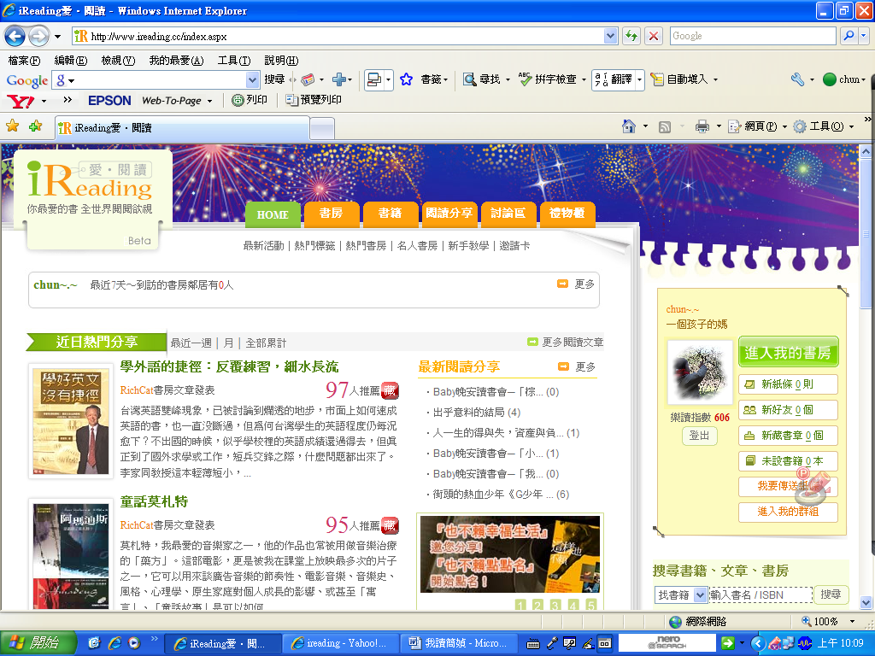Click the Internet Explorer quick launch icon
875x656 pixels.
pos(115,643)
